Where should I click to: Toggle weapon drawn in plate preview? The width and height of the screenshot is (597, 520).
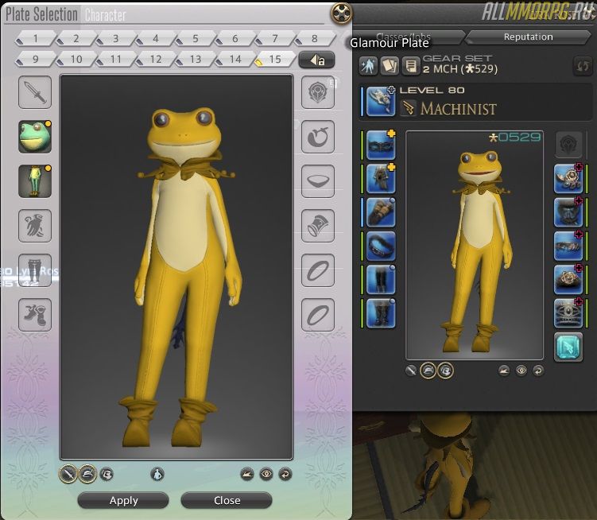click(x=68, y=475)
